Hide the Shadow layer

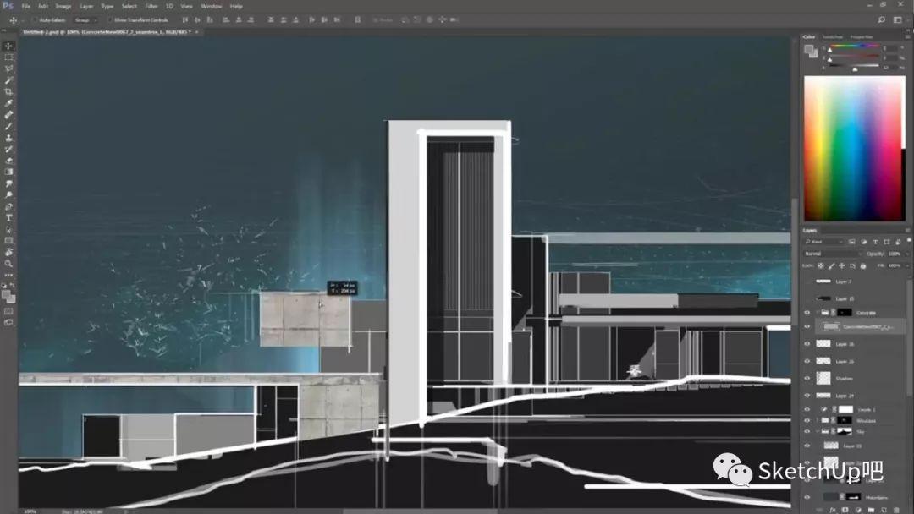click(x=807, y=379)
